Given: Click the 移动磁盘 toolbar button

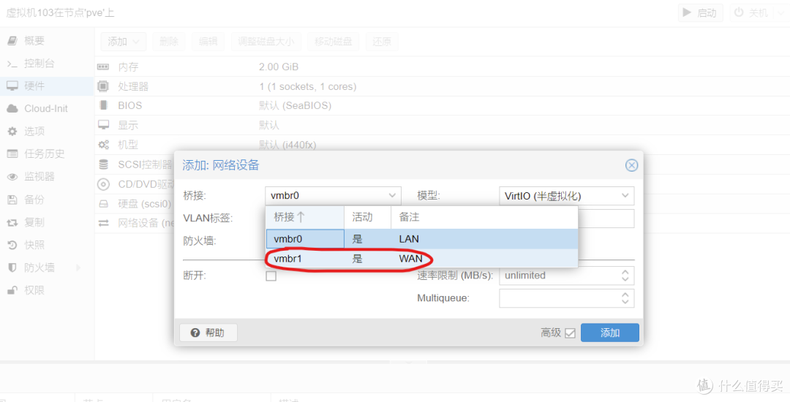Looking at the screenshot, I should pyautogui.click(x=333, y=42).
